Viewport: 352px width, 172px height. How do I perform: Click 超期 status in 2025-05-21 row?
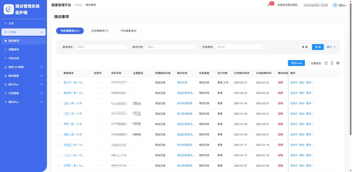tap(280, 82)
